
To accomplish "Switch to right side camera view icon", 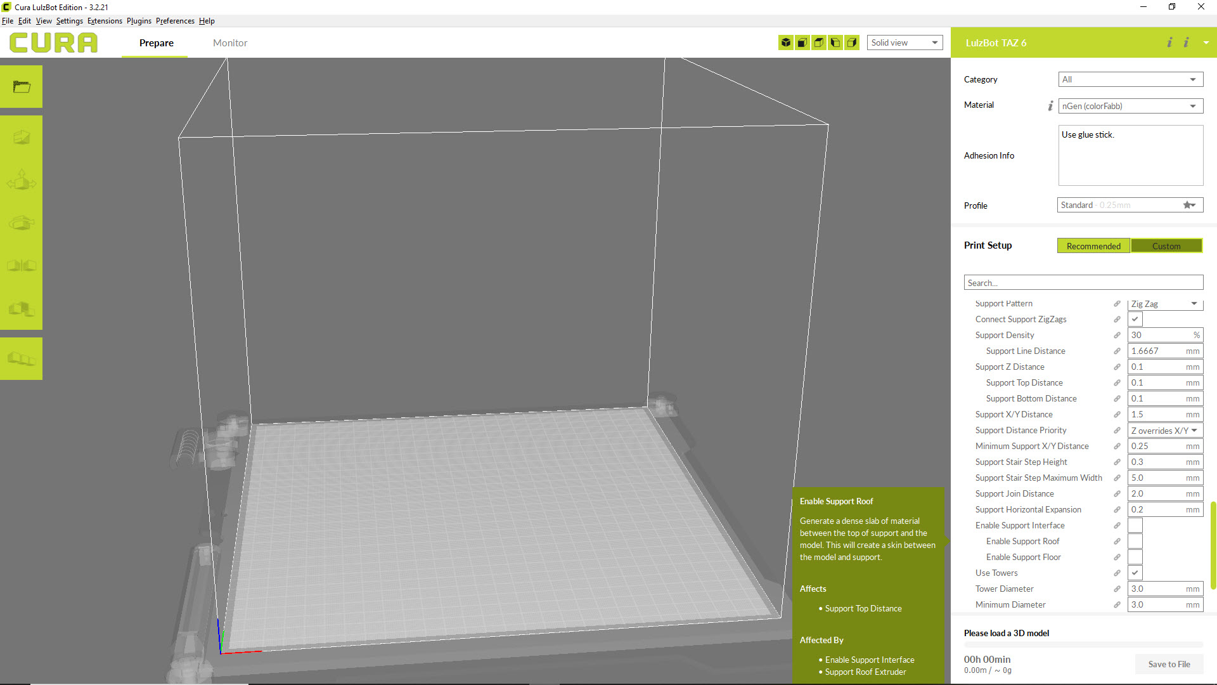I will (x=852, y=42).
